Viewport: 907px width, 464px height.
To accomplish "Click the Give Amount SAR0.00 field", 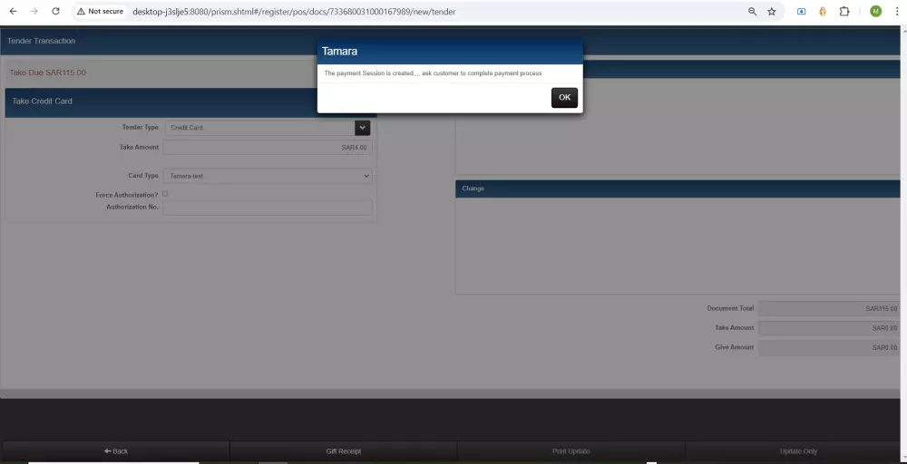I will pyautogui.click(x=830, y=348).
